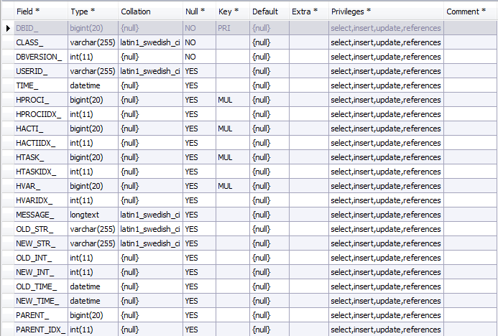Click the MUL key cell for HVAR_
498x336 pixels.
pyautogui.click(x=233, y=186)
